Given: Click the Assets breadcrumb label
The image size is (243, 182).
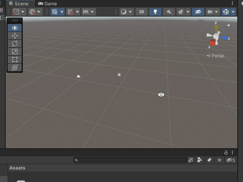Looking at the screenshot, I should point(17,168).
